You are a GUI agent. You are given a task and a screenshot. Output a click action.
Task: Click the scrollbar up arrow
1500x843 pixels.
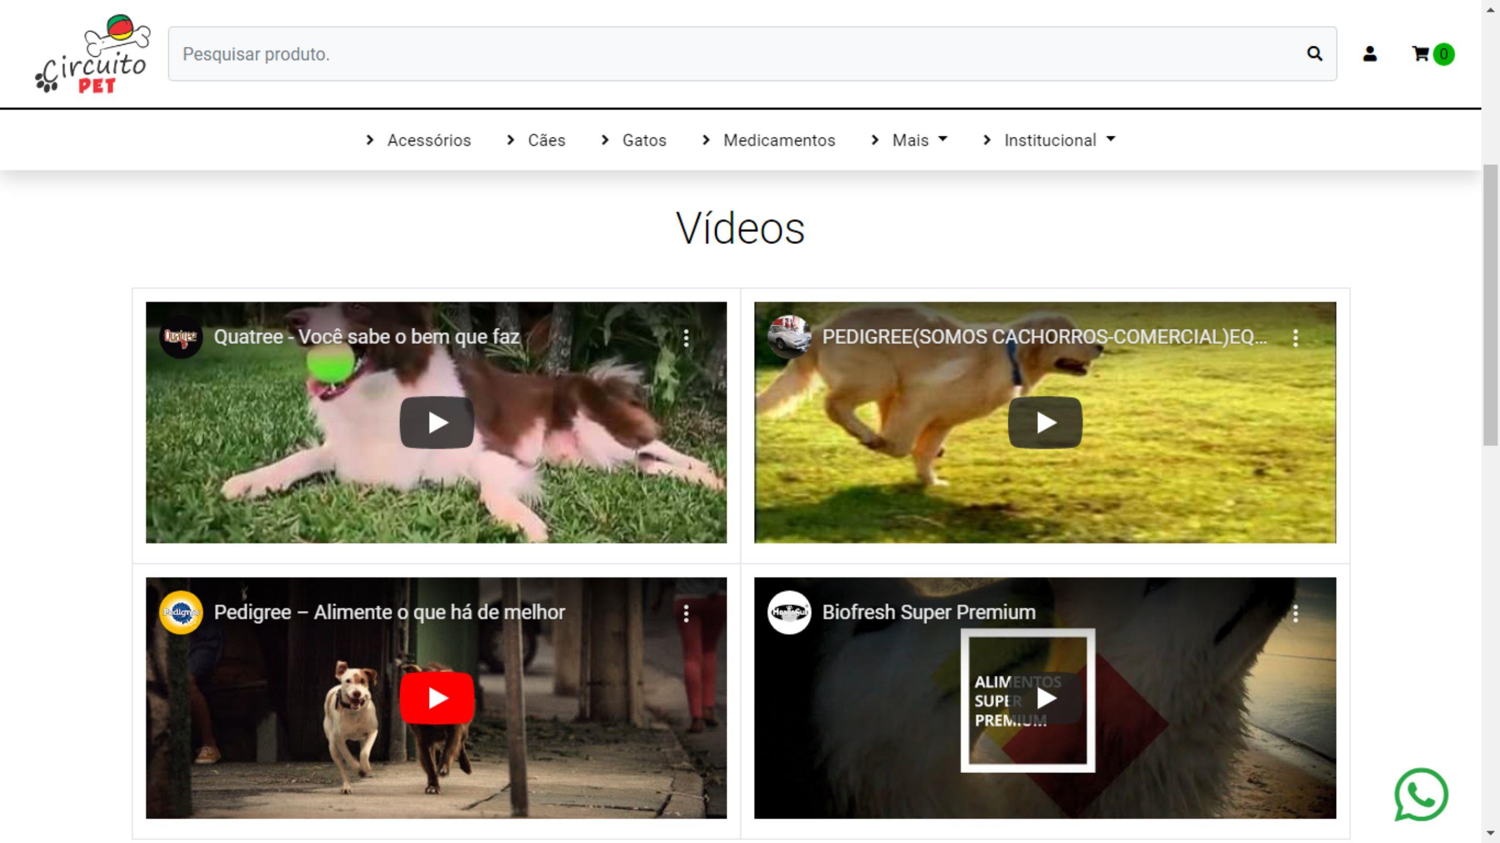click(x=1490, y=9)
